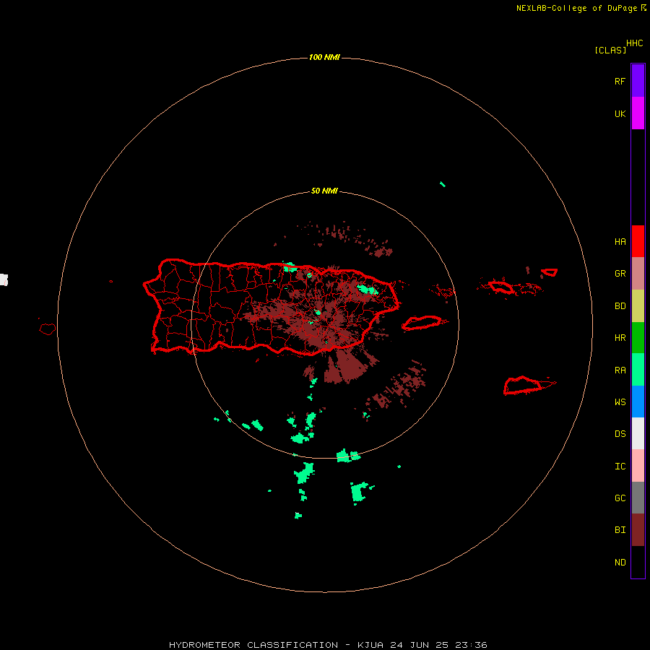Click the GR legend label
Screen dimensions: 650x650
click(x=620, y=274)
